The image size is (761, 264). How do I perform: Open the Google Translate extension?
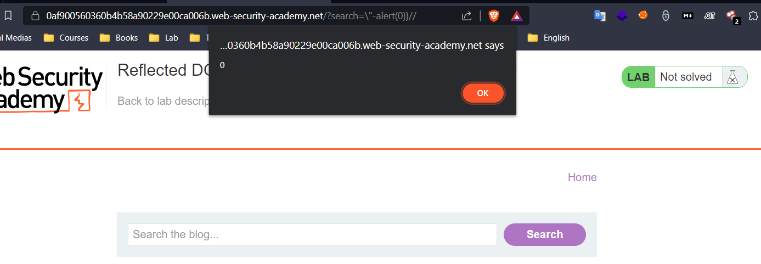tap(600, 16)
